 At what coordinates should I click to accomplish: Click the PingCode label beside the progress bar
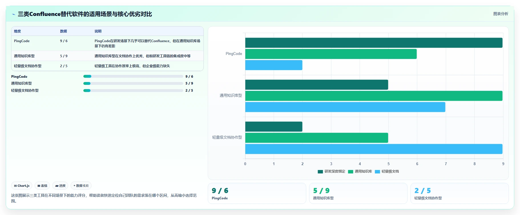19,77
